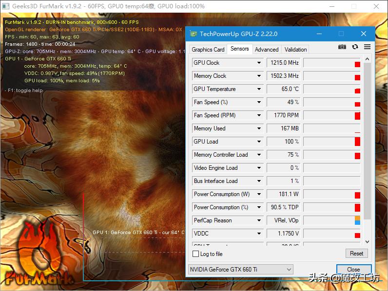Image resolution: width=388 pixels, height=291 pixels.
Task: Click the sensor list scrollbar down arrow
Action: coord(367,241)
